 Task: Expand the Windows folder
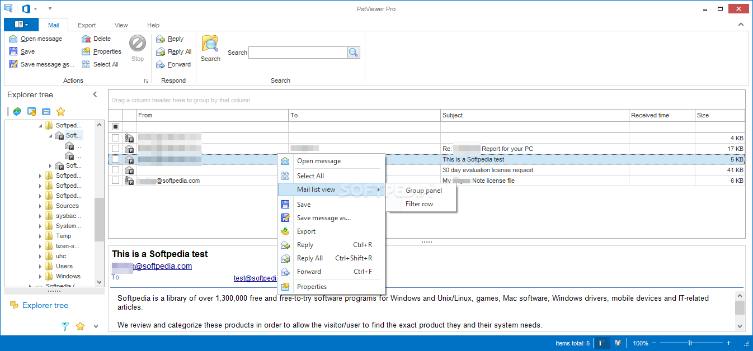[x=40, y=276]
